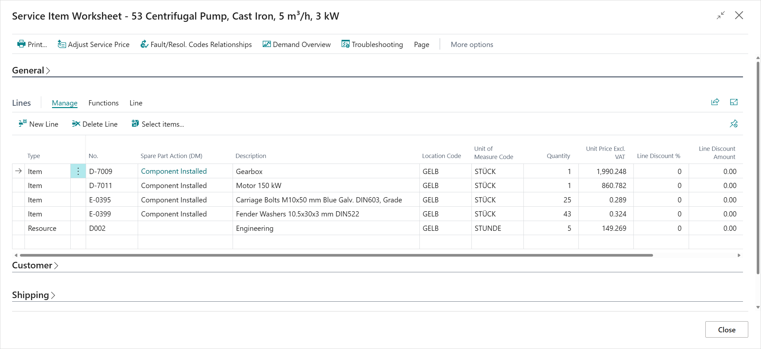The image size is (761, 349).
Task: Open Component Installed link for Gearbox
Action: 174,171
